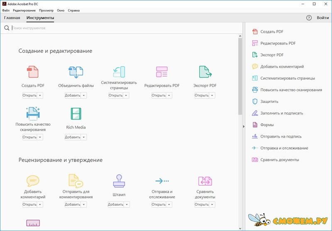Image resolution: width=332 pixels, height=231 pixels.
Task: Click Открыть button under Добавить комментарий
Action: pos(30,204)
